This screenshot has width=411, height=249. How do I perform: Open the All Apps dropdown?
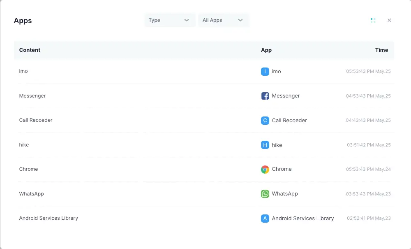tap(224, 20)
